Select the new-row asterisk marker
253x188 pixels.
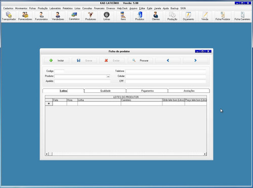(49, 104)
